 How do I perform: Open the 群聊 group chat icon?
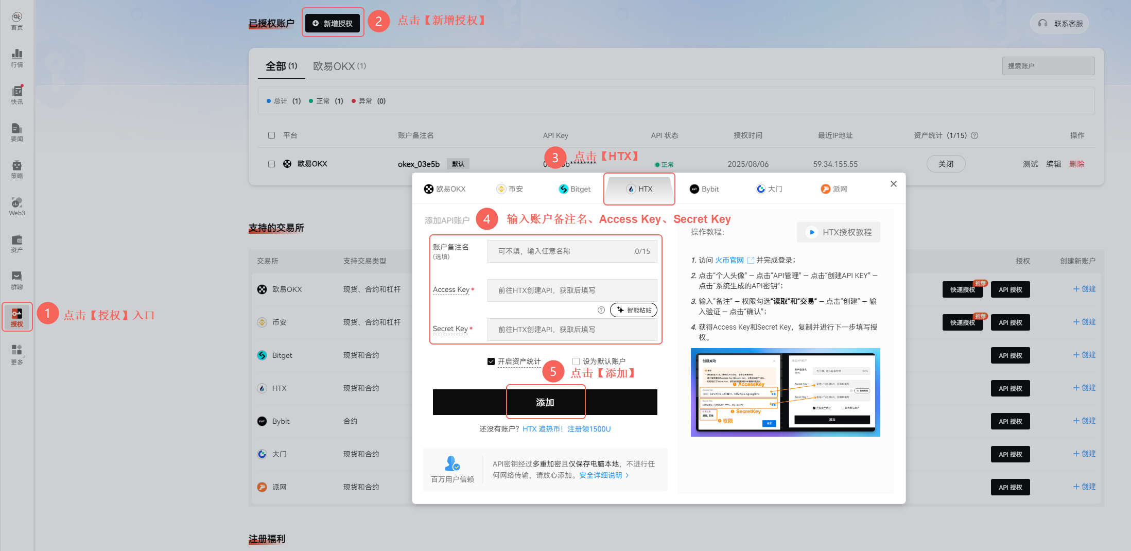tap(17, 281)
